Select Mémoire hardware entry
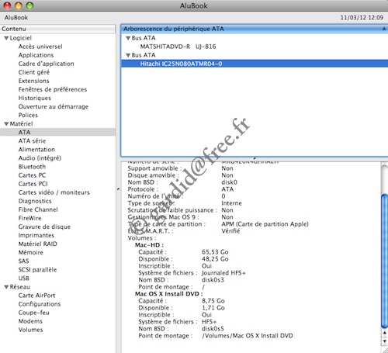 coord(31,252)
